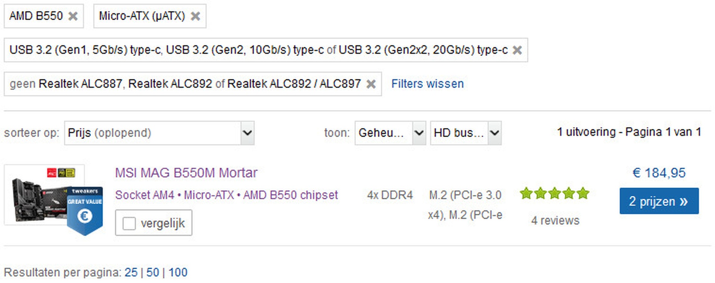Remove the Micro-ATX (µATX) filter
The image size is (715, 283).
tap(195, 16)
